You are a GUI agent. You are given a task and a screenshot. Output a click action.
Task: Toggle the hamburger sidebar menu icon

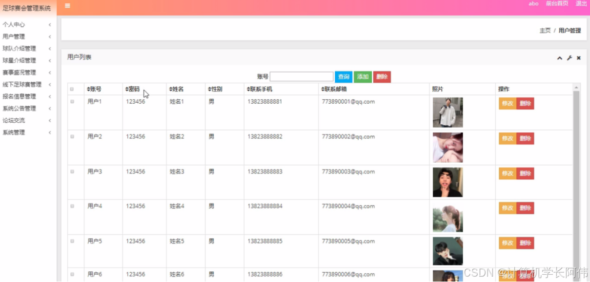67,6
